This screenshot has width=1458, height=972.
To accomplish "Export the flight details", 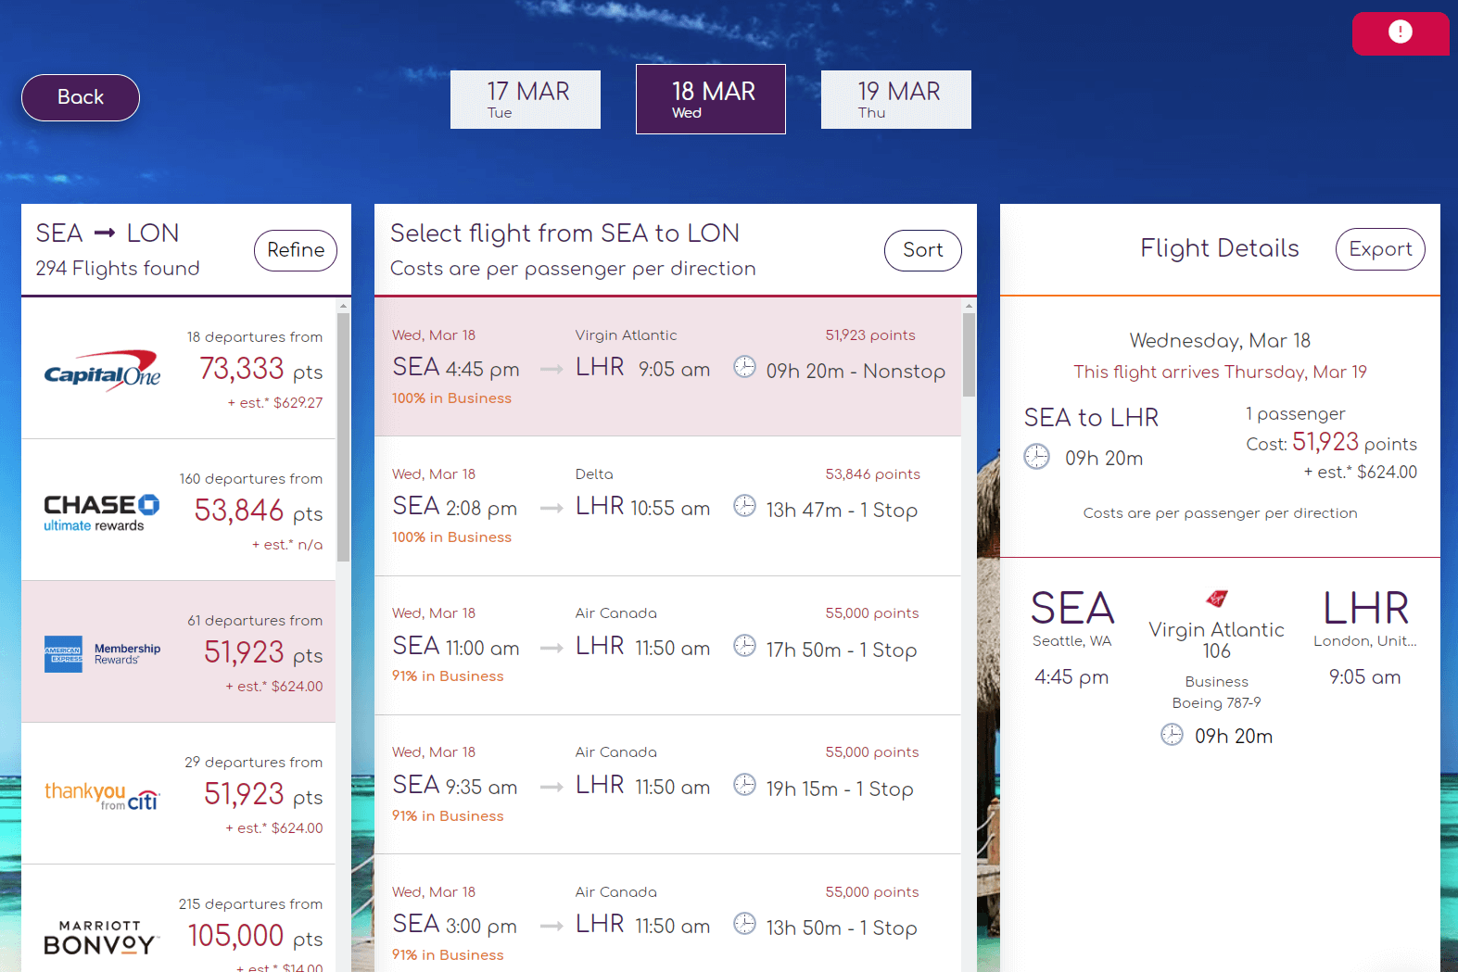I will click(x=1380, y=249).
